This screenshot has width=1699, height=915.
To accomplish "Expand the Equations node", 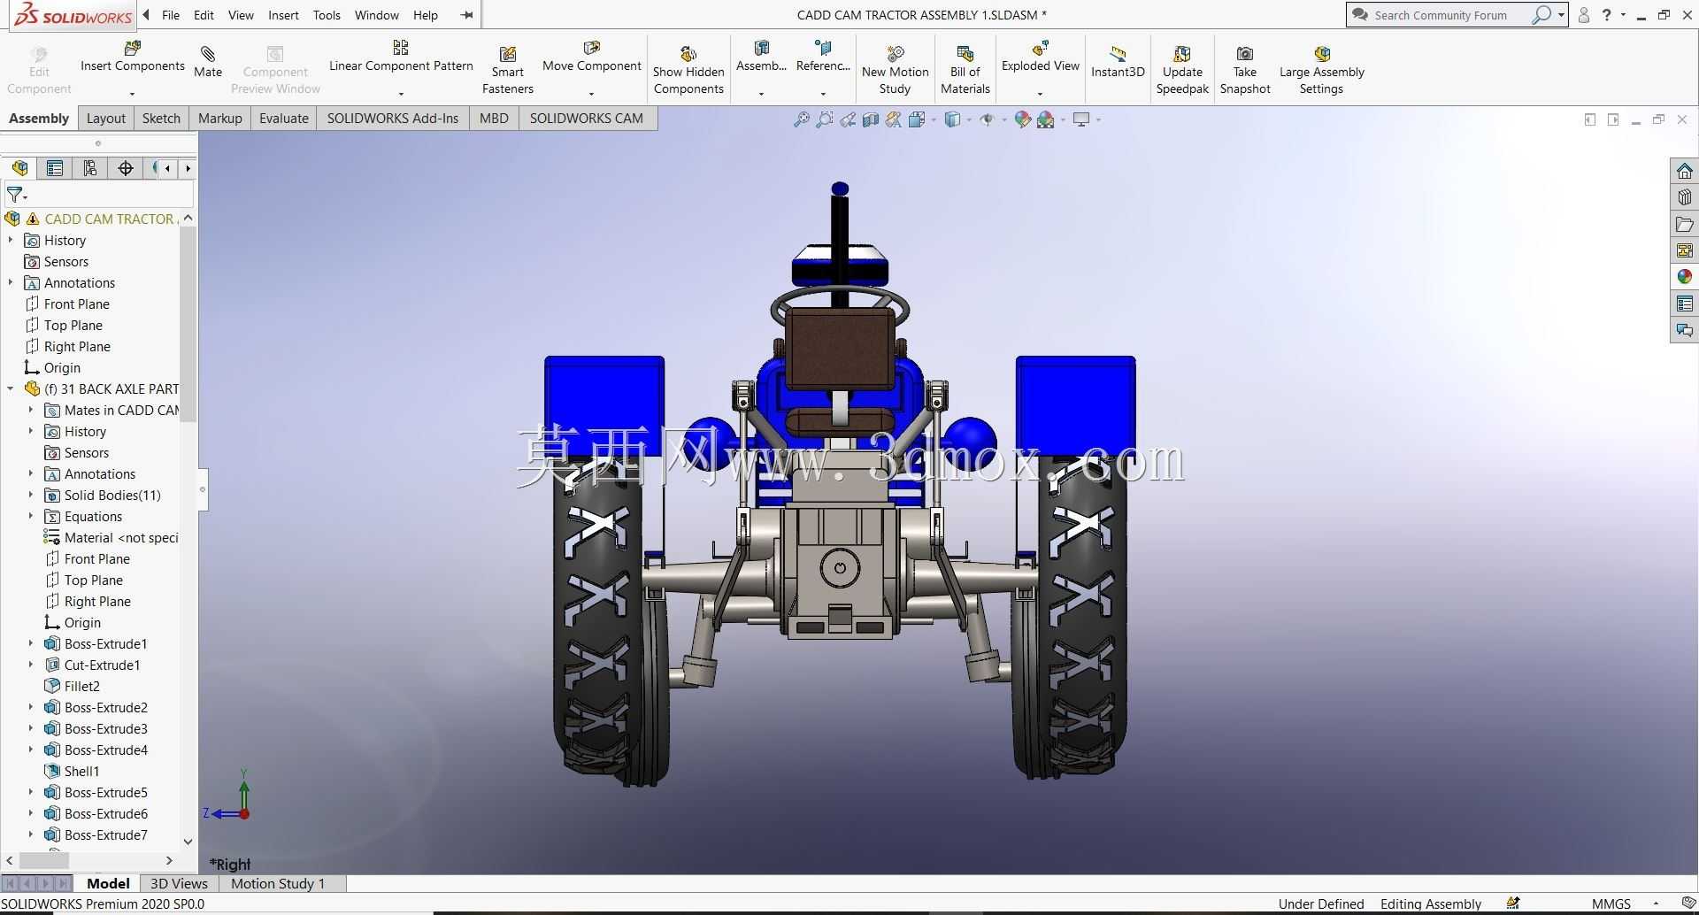I will point(31,516).
